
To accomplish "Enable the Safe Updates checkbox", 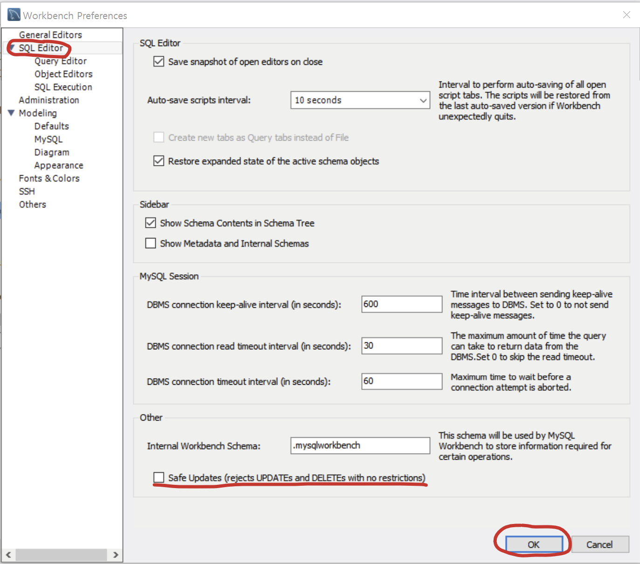I will pos(159,477).
